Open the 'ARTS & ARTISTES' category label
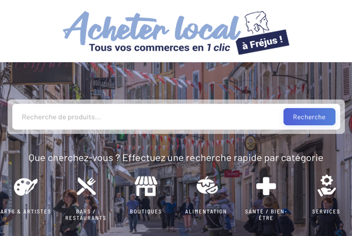Screen dimensions: 352x236 26,212
